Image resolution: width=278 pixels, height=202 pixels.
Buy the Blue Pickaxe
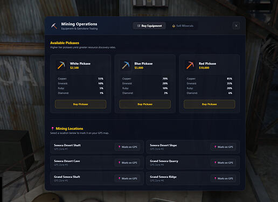[x=145, y=104]
